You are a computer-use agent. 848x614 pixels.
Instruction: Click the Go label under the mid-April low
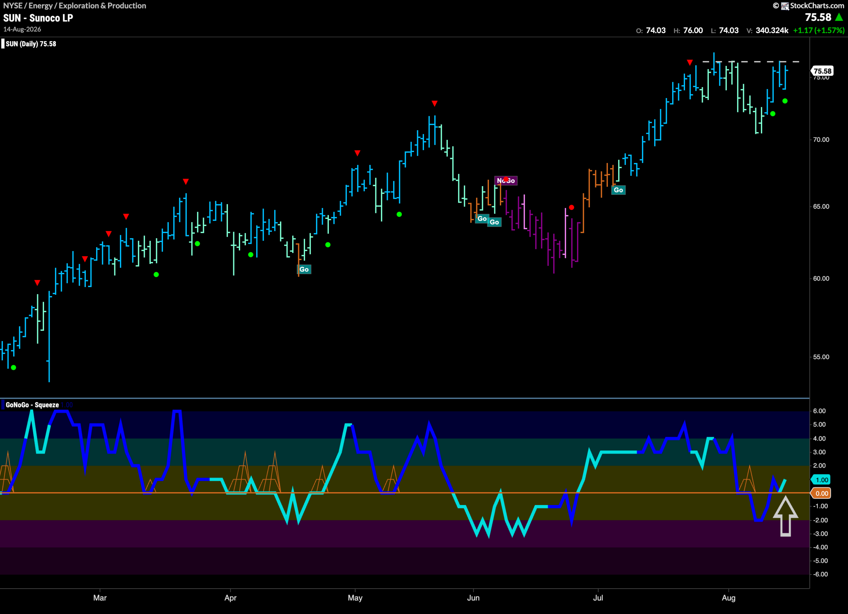coord(304,270)
